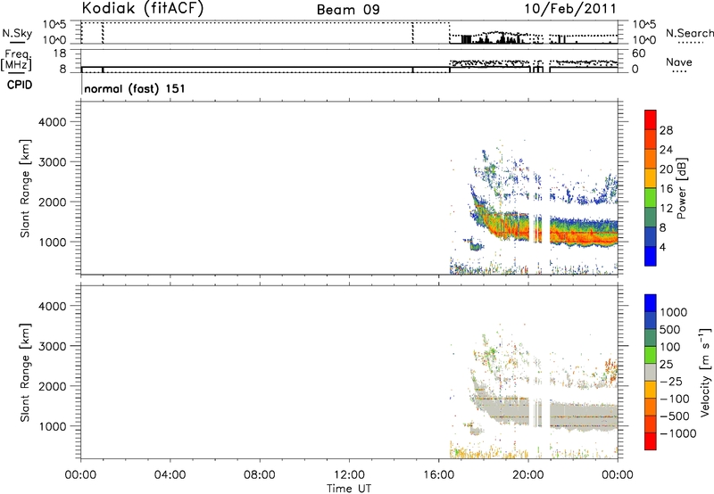The width and height of the screenshot is (714, 494).
Task: Click the Velocity plot 'Slant Range [km]' label
Action: [25, 373]
